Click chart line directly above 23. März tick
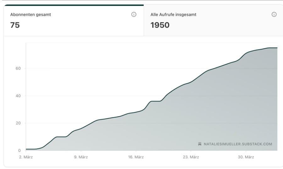Viewport: 283px width, 169px height. (x=191, y=82)
